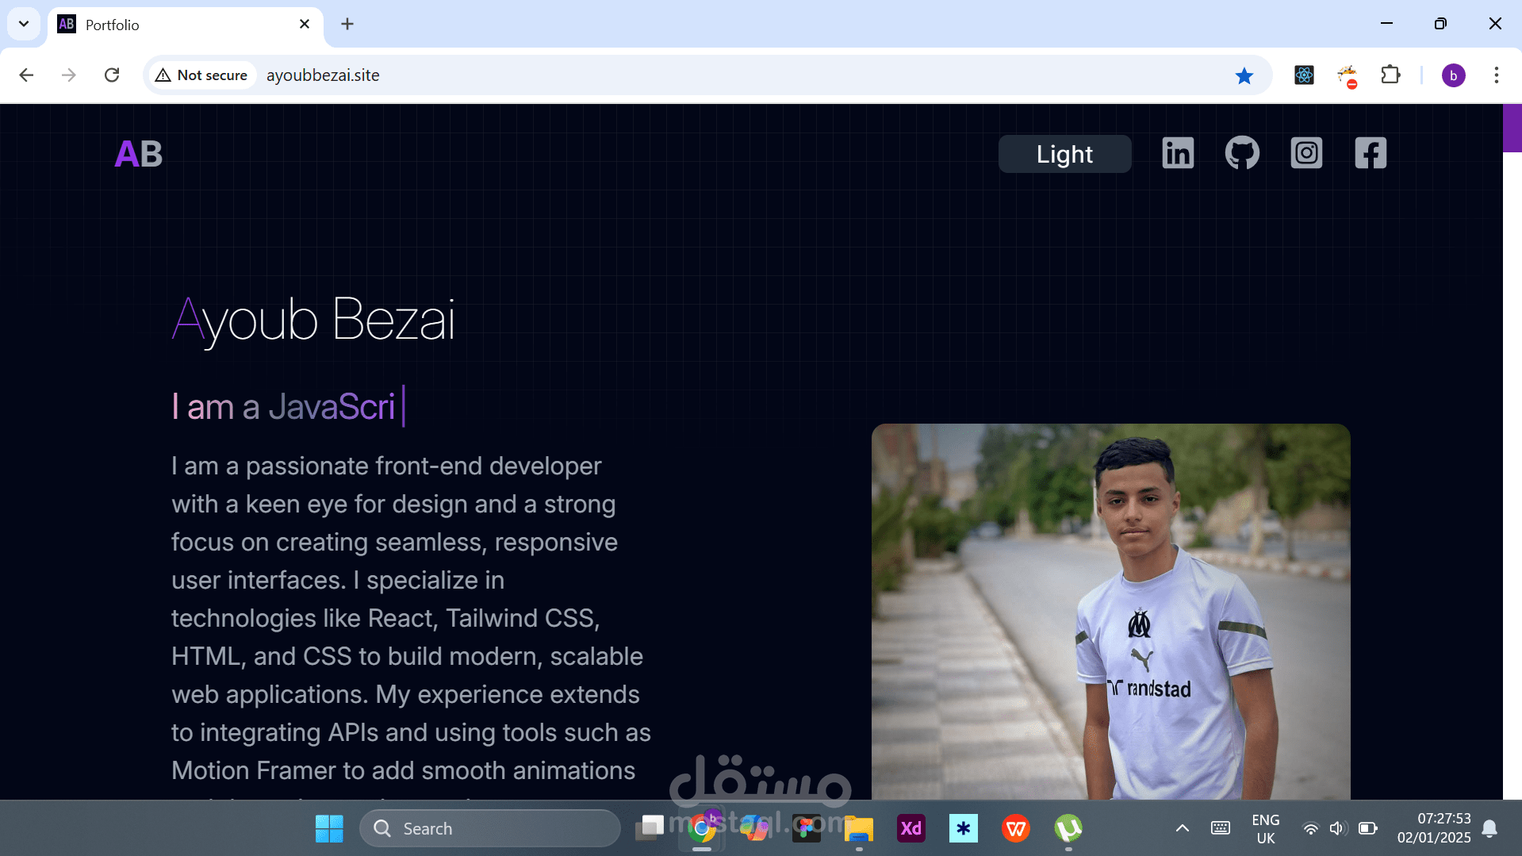The height and width of the screenshot is (856, 1522).
Task: Open WPS Office from taskbar
Action: tap(1016, 828)
